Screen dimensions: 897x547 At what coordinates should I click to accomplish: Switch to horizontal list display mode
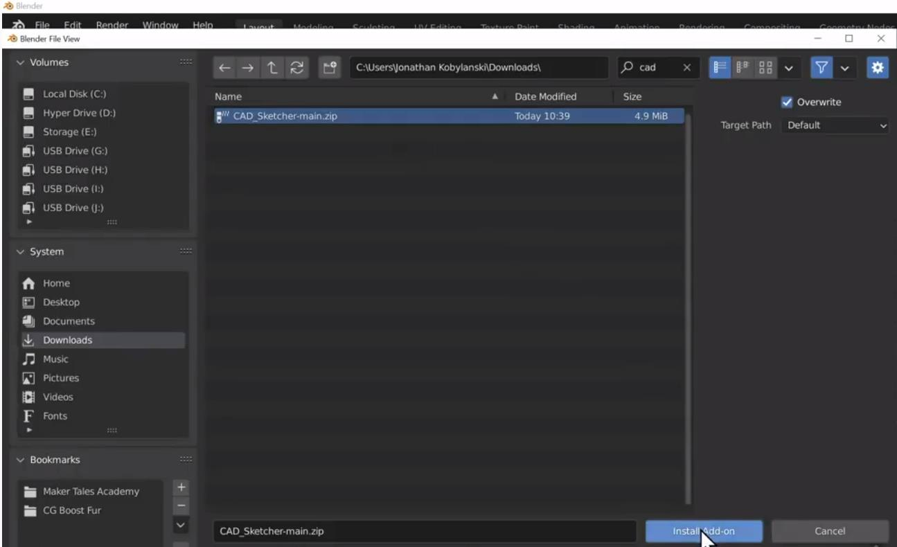pyautogui.click(x=743, y=68)
